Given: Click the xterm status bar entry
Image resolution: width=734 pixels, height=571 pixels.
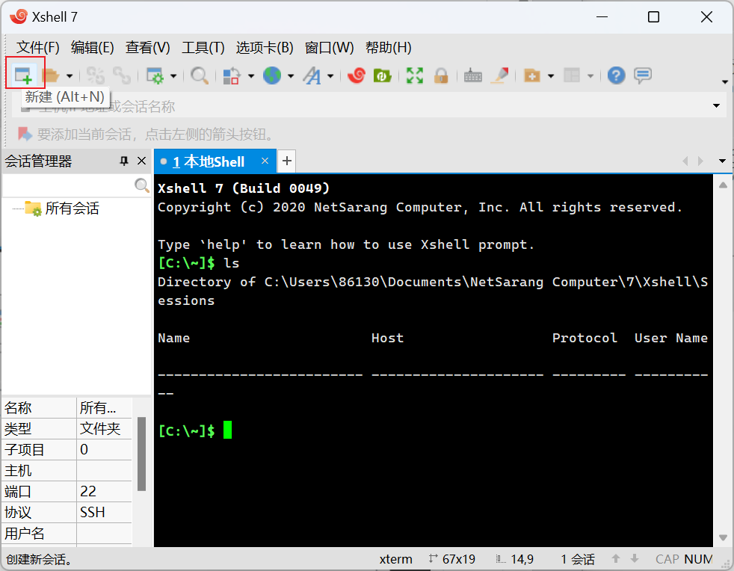Looking at the screenshot, I should [395, 559].
